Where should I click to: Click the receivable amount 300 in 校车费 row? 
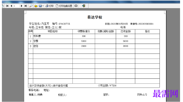pos(126,36)
